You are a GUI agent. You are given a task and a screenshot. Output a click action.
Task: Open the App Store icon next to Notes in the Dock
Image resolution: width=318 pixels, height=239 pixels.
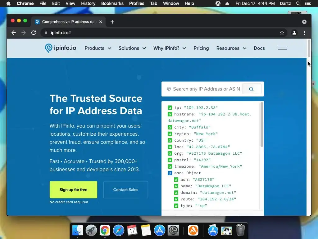point(159,231)
